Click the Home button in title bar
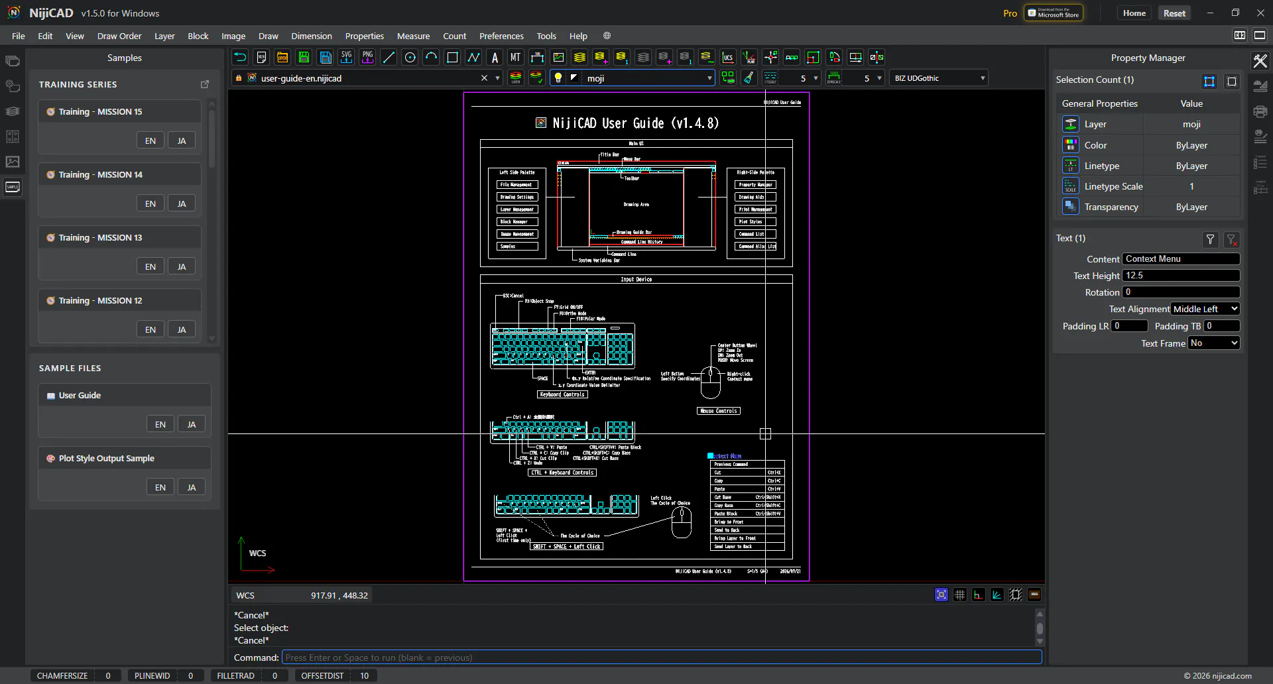Viewport: 1273px width, 684px height. pyautogui.click(x=1134, y=13)
